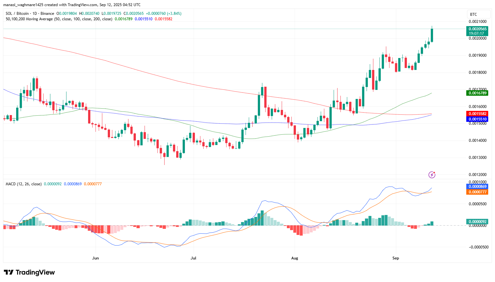Screen dimensions: 495x282
Task: Click the blue MACD signal label 0.0000869
Action: pos(477,187)
